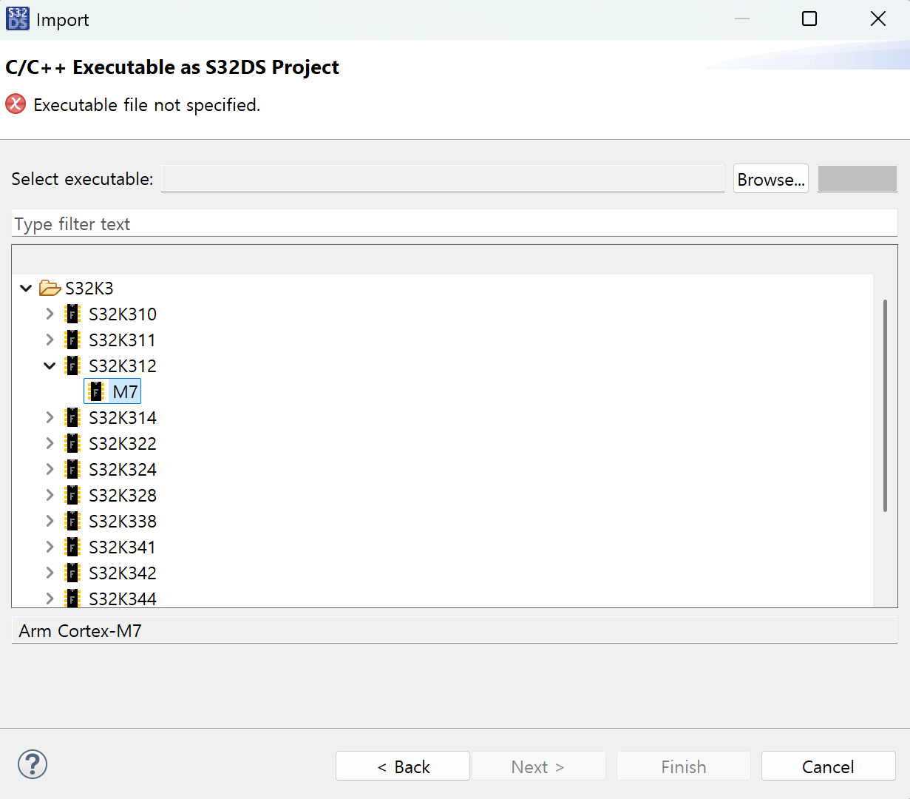Screen dimensions: 910x799
Task: Select the S32K341 label
Action: 123,547
